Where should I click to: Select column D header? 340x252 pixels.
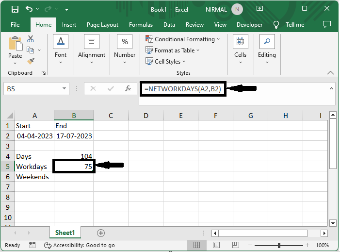(x=146, y=116)
